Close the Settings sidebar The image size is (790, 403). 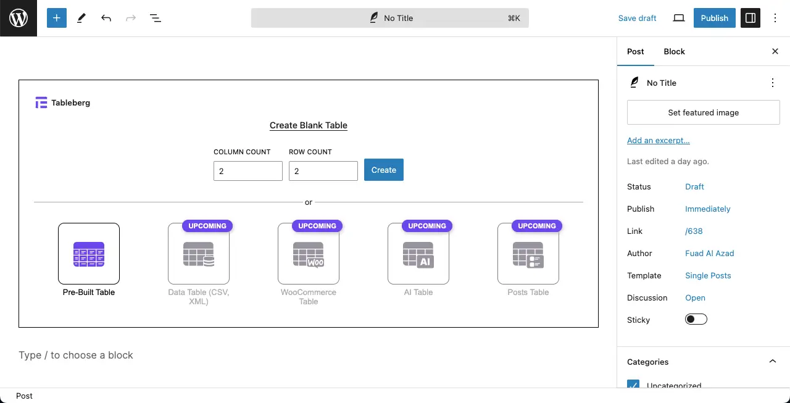pos(775,51)
